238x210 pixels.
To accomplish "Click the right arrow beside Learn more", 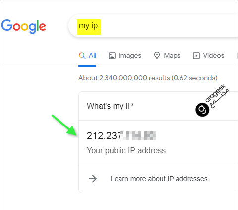I will pyautogui.click(x=93, y=179).
